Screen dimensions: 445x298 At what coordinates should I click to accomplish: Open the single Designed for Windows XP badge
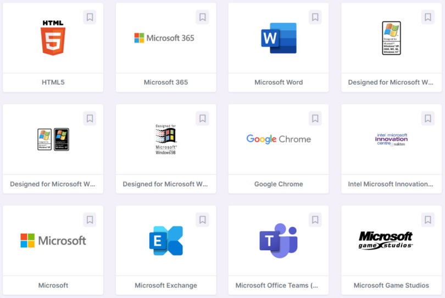[391, 38]
